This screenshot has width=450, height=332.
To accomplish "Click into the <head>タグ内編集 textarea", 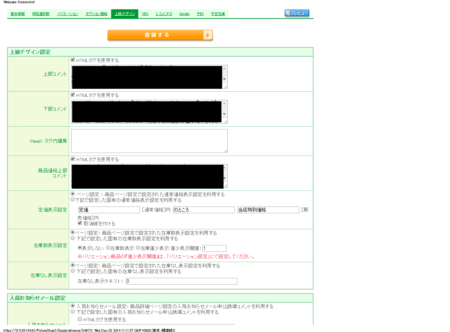I will [x=149, y=141].
